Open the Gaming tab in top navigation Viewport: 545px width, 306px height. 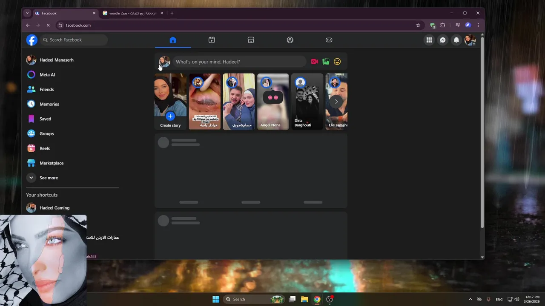coord(329,40)
